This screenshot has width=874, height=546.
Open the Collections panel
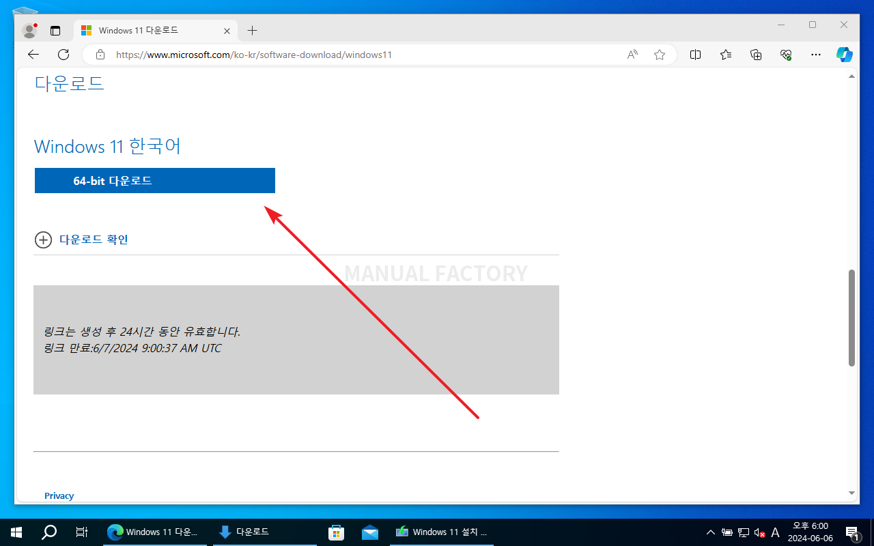pyautogui.click(x=756, y=55)
